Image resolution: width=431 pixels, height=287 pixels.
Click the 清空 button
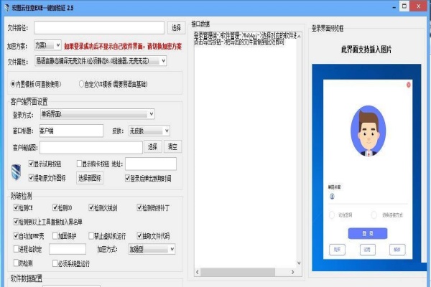point(172,147)
